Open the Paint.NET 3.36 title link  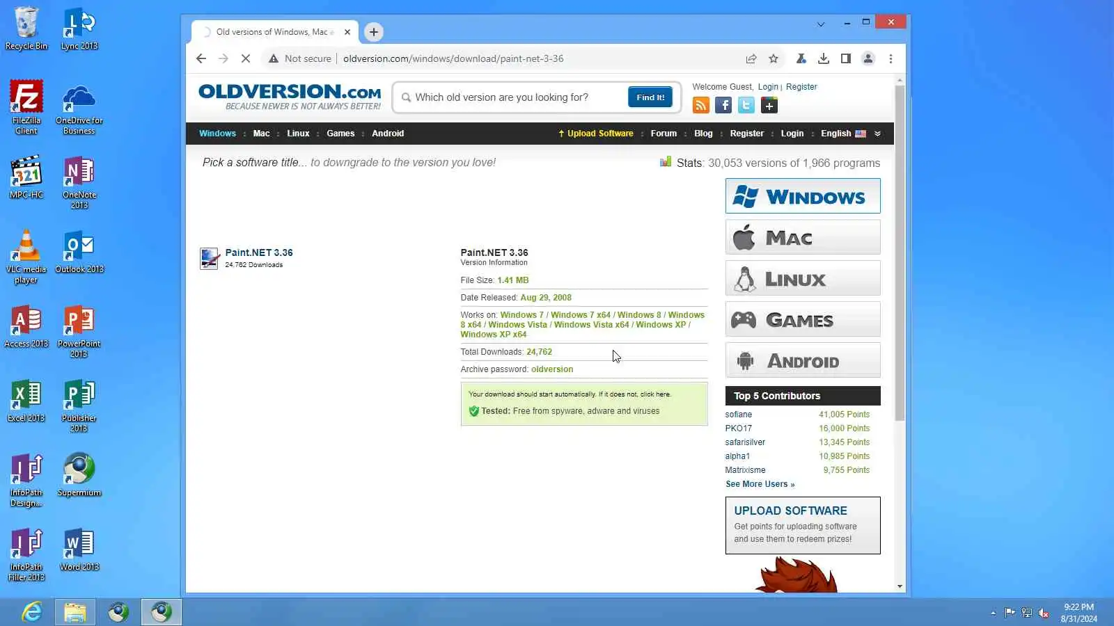click(259, 252)
